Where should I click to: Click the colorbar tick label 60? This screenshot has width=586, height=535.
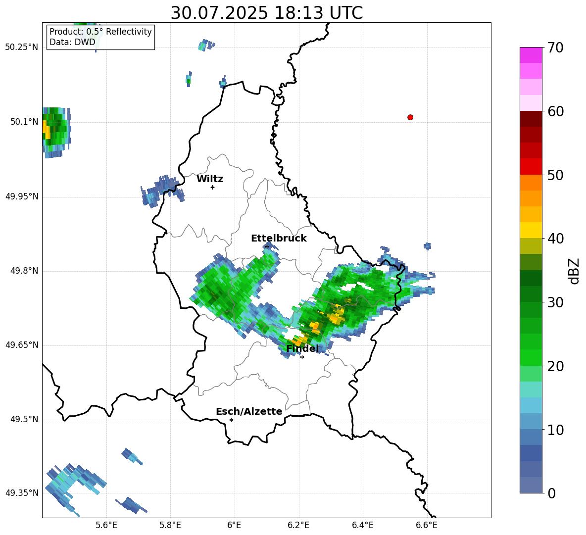tap(555, 111)
